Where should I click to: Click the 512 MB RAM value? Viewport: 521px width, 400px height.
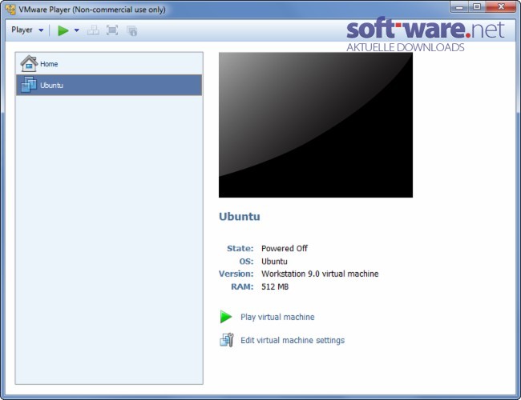coord(275,287)
